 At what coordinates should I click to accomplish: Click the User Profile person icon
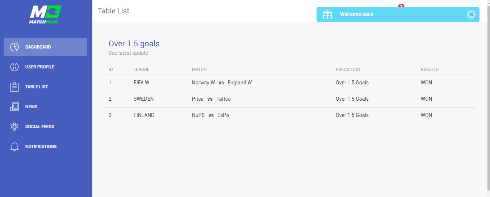14,67
